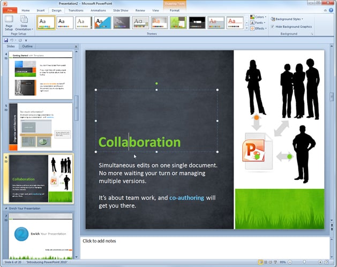Expand the Themes gallery more arrow

coord(246,28)
